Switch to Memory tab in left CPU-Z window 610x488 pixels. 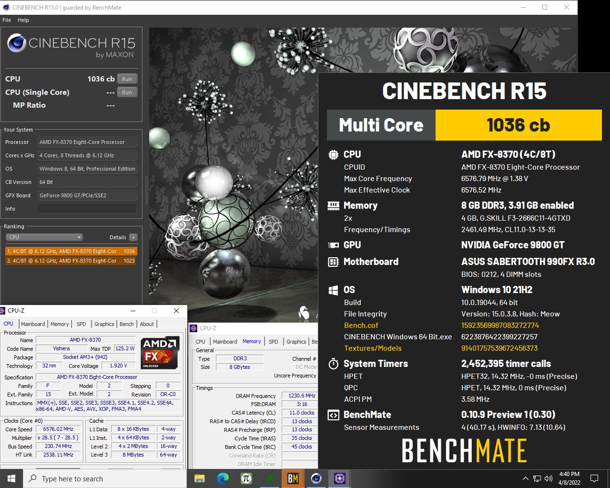(x=60, y=324)
